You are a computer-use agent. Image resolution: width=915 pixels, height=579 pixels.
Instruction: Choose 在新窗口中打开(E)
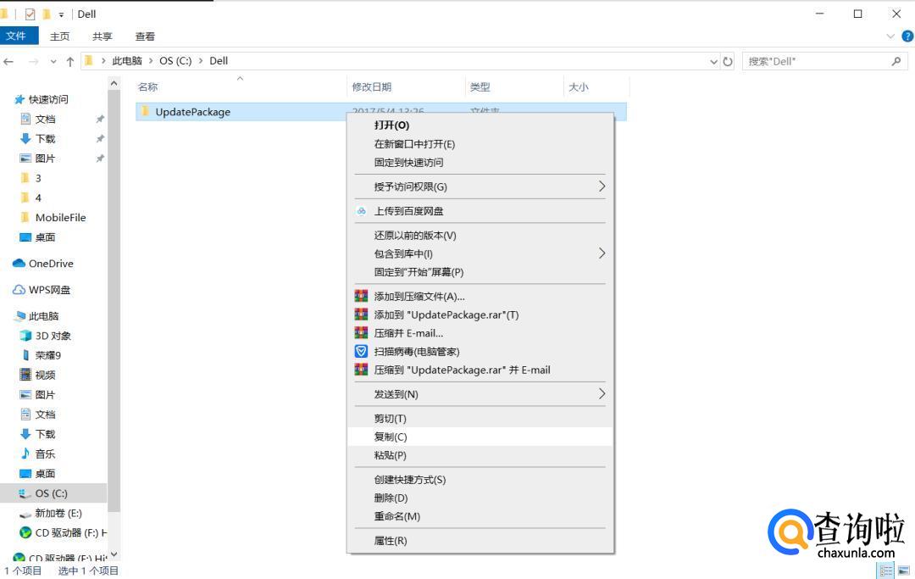point(480,143)
